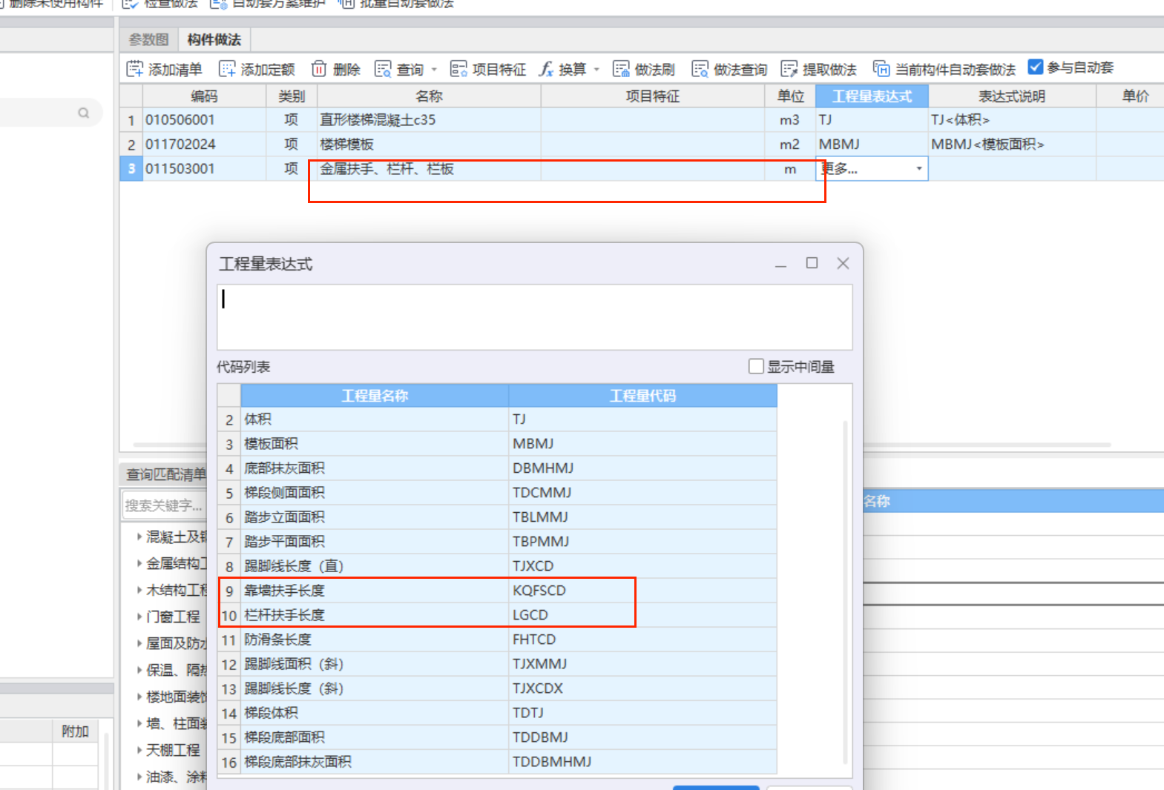Select the 栏杆扶手长度 row
The image size is (1164, 790).
[x=497, y=614]
